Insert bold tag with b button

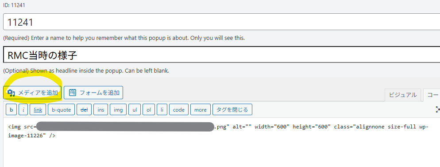[x=11, y=110]
